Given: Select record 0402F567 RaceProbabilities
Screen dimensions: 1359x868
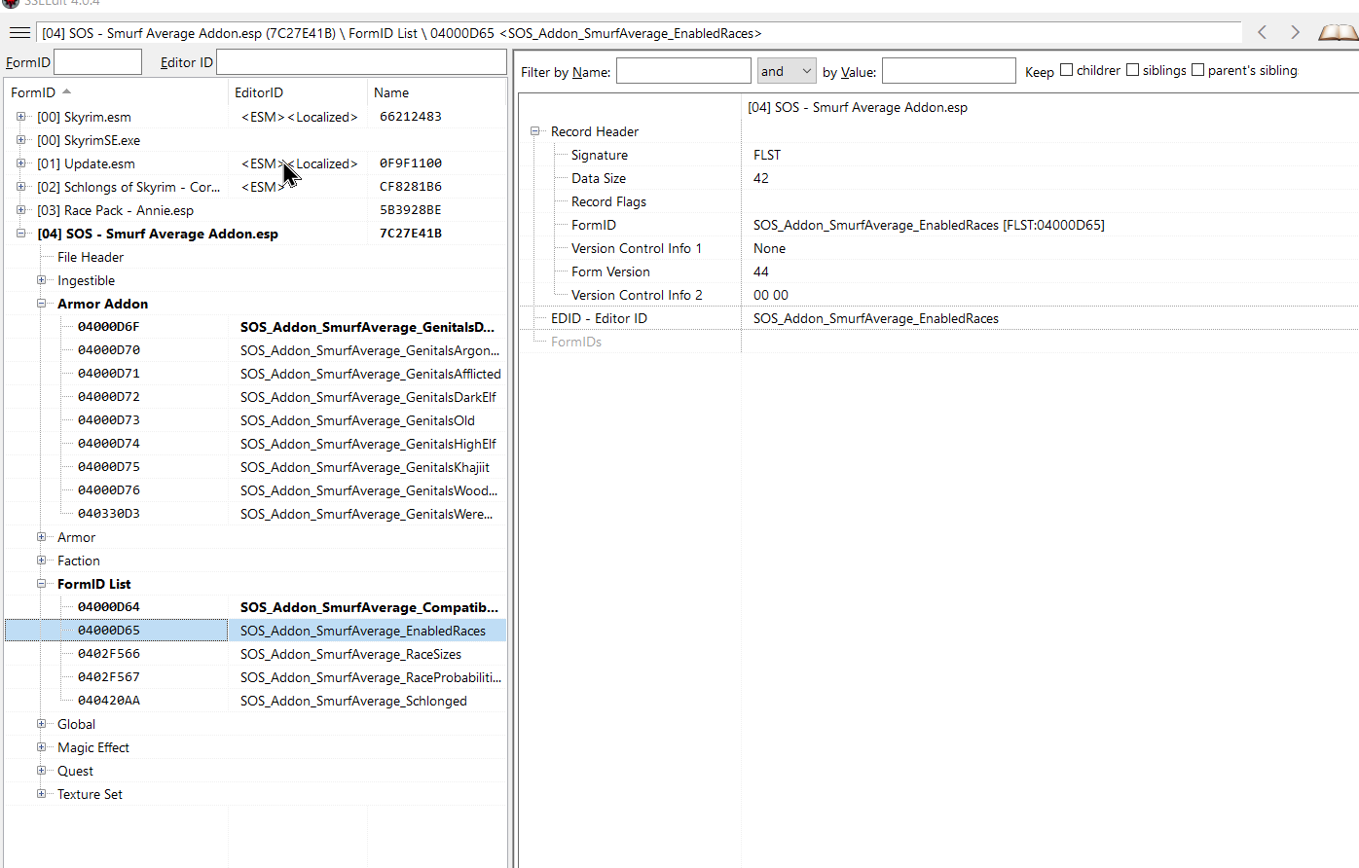Looking at the screenshot, I should pyautogui.click(x=255, y=677).
